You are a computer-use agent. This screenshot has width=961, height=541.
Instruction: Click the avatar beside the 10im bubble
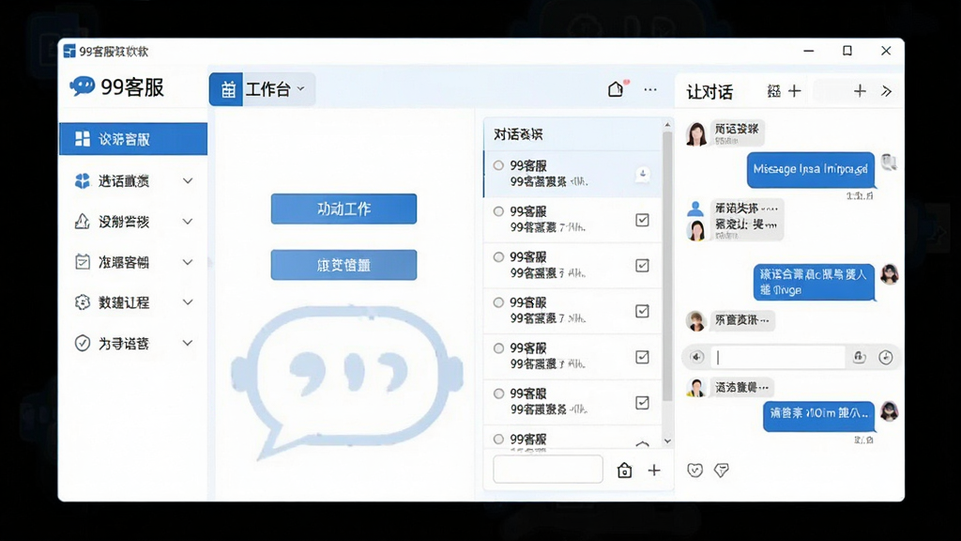(890, 411)
